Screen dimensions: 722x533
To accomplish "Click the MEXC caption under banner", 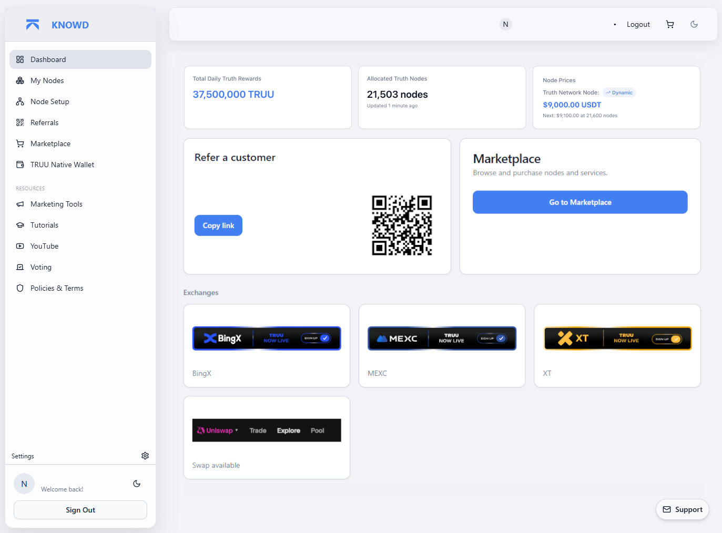I will tap(377, 373).
